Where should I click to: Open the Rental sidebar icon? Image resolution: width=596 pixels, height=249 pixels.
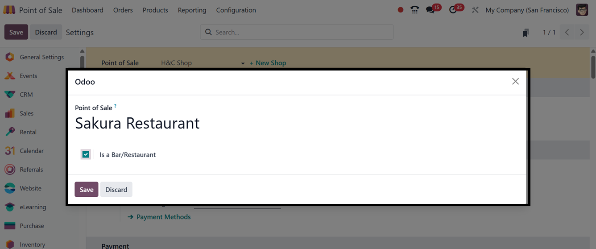(10, 132)
